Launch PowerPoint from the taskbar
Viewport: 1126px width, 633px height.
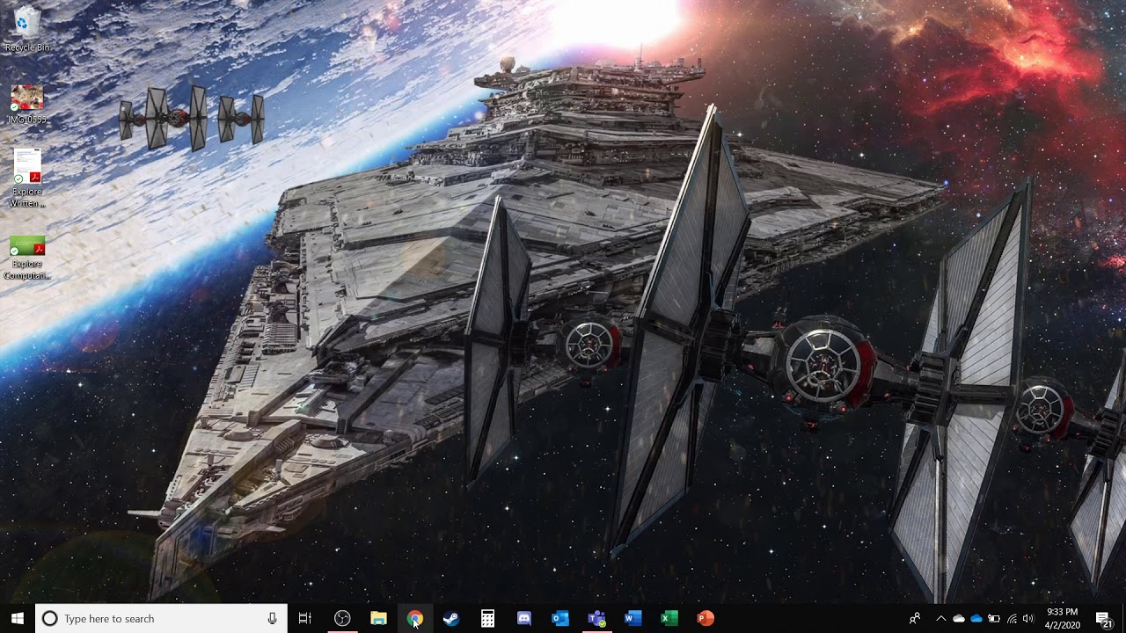706,619
